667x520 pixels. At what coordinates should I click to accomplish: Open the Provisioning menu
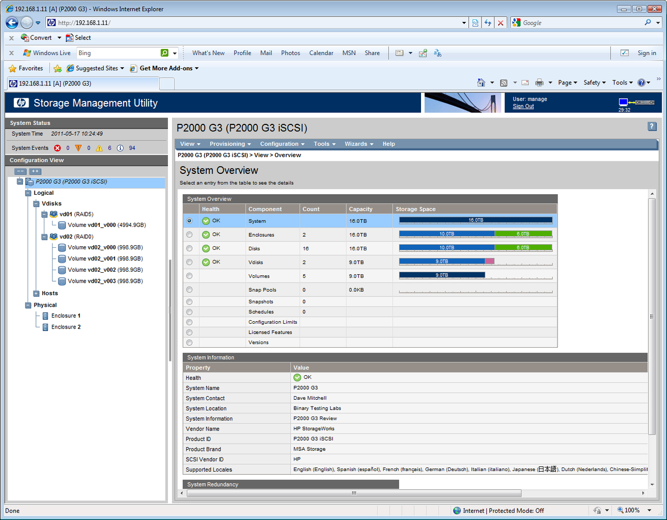[x=230, y=144]
